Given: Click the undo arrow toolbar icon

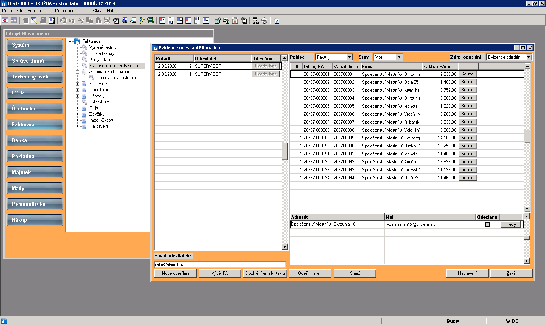Looking at the screenshot, I should [63, 20].
